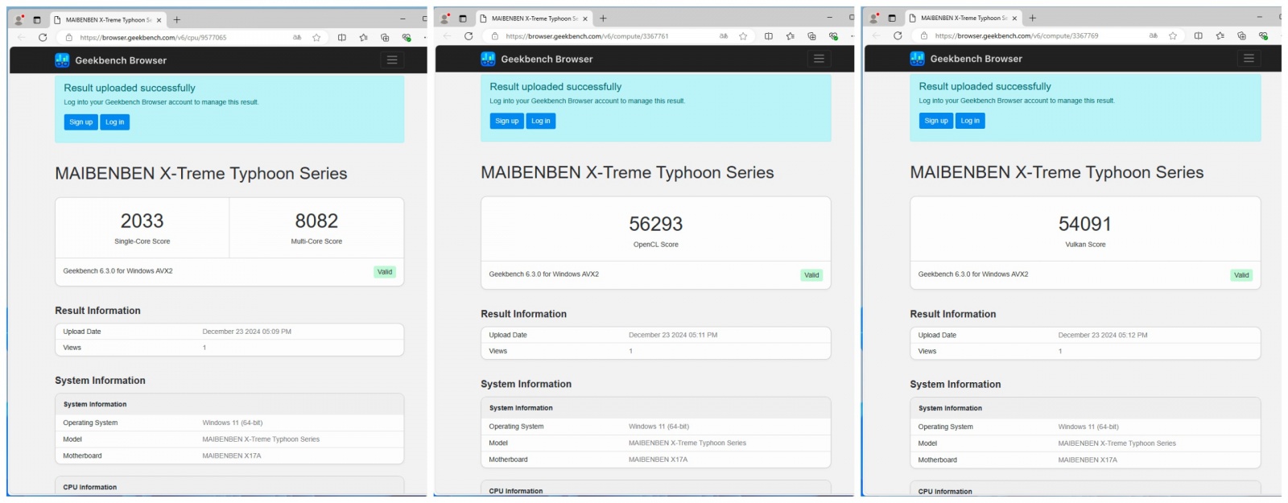Add Vulkan result page to favorites
1288x503 pixels.
tap(1173, 36)
